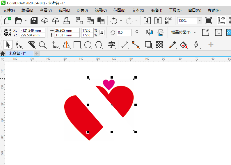The width and height of the screenshot is (231, 165).
Task: Toggle the rulers display icon
Action: click(221, 21)
